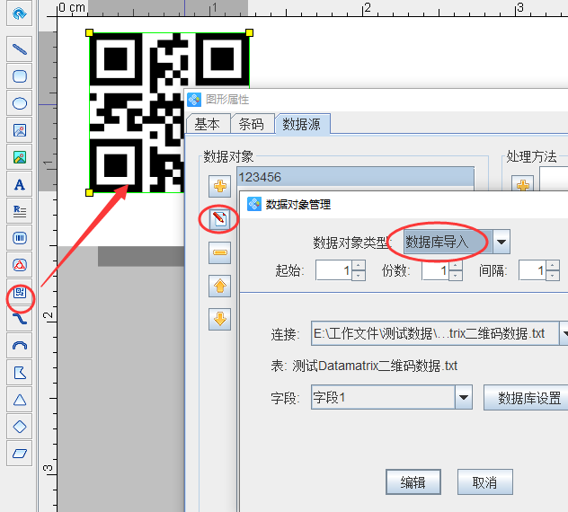This screenshot has height=512, width=568.
Task: Select the rounded rectangle tool
Action: 19,76
